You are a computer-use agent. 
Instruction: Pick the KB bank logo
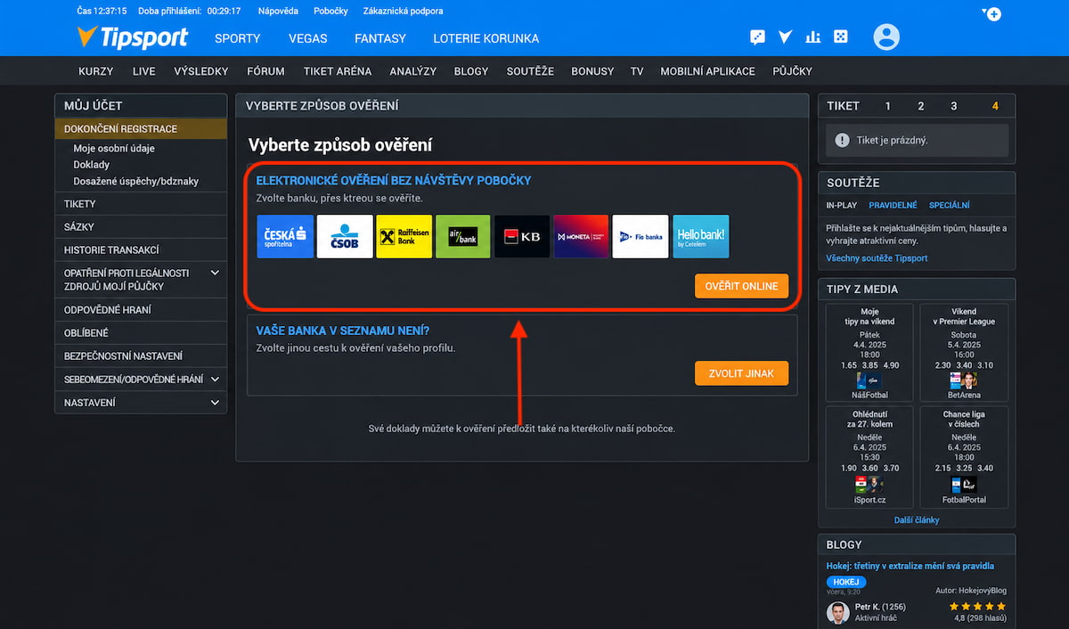click(522, 236)
